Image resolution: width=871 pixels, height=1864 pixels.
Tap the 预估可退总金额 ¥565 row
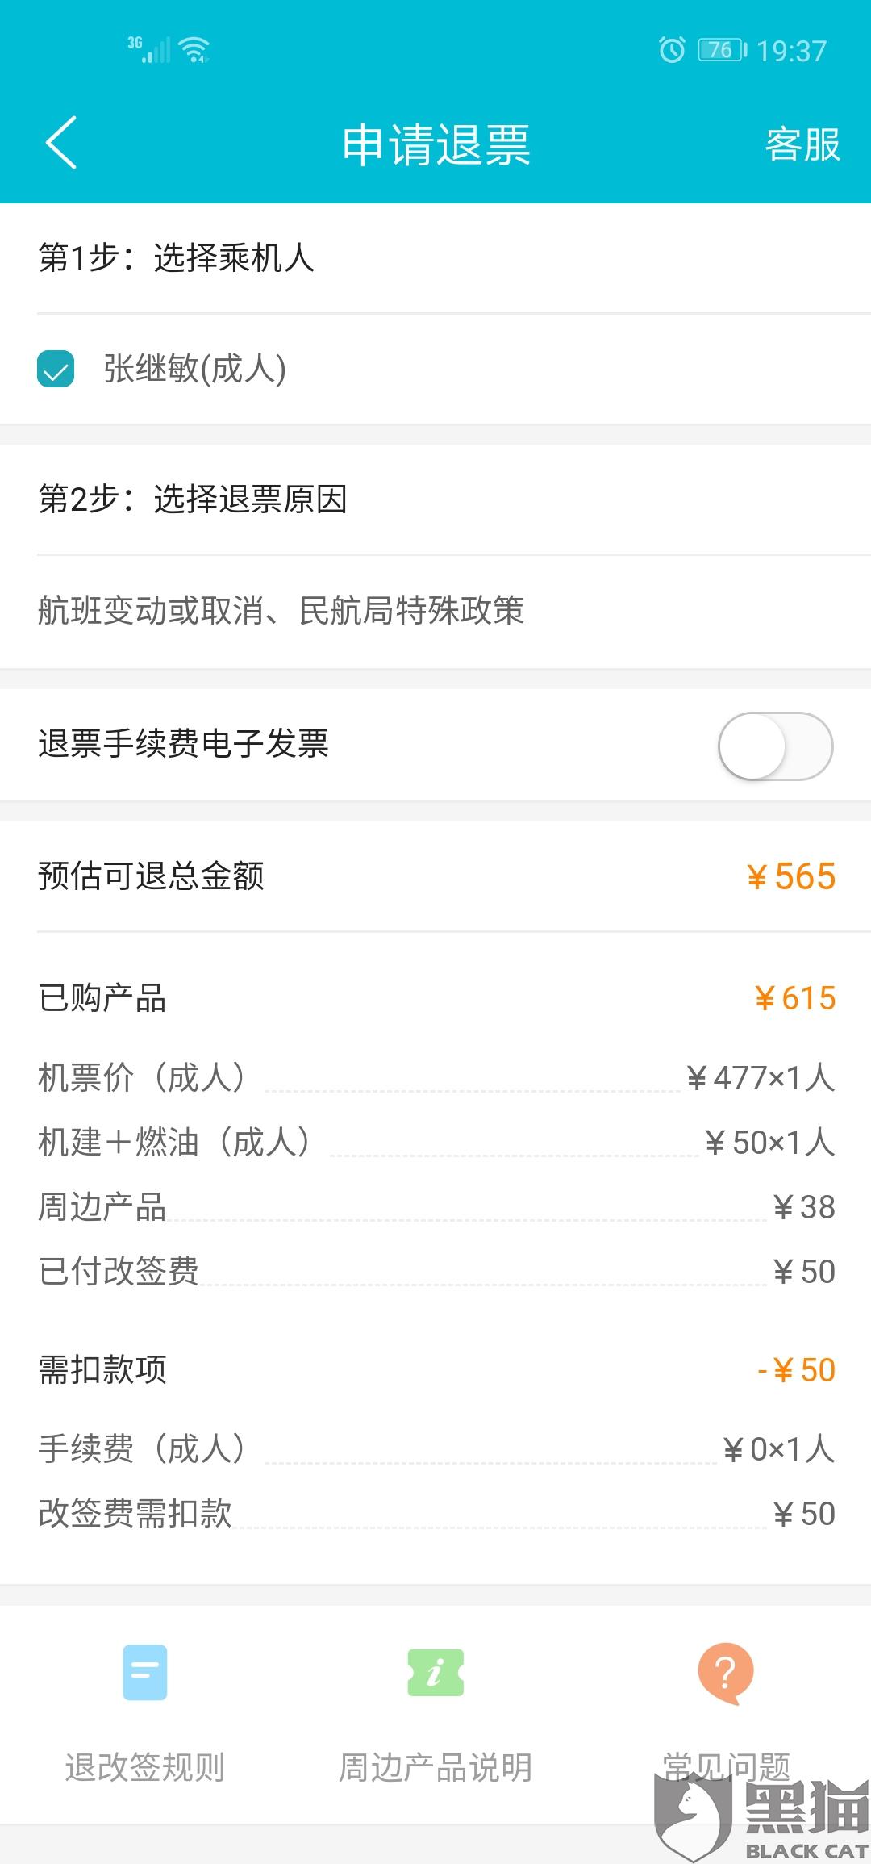coord(435,876)
